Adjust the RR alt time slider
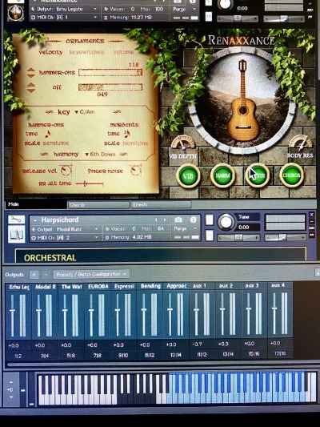 [90, 184]
